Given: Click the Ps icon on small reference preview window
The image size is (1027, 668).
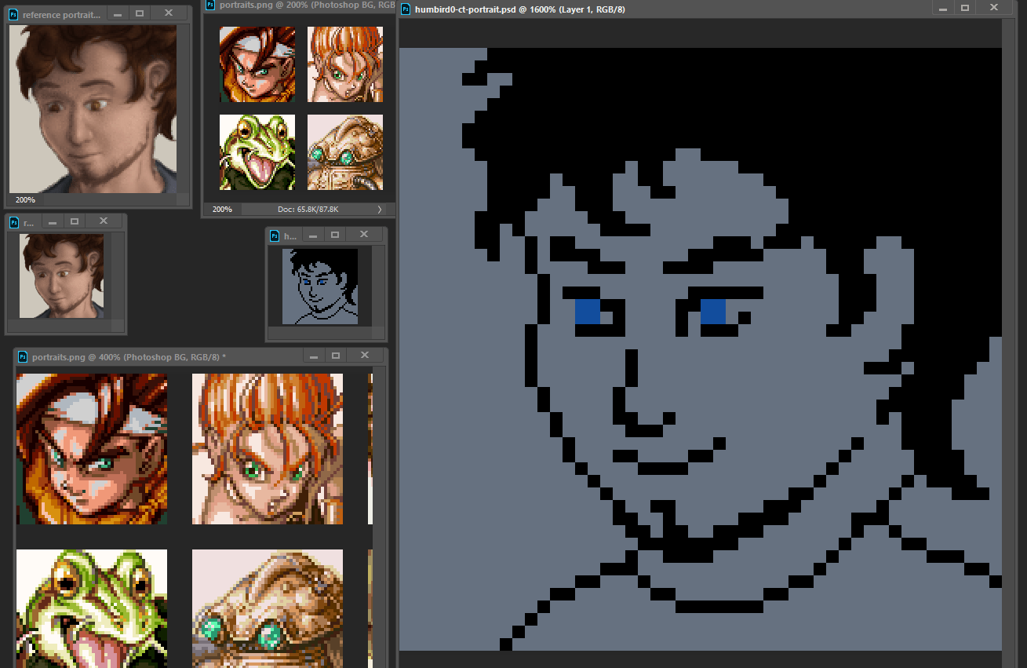Looking at the screenshot, I should pos(13,223).
